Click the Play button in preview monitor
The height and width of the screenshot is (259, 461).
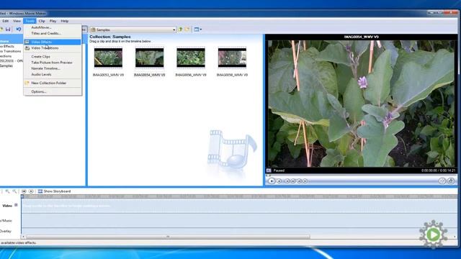272,181
